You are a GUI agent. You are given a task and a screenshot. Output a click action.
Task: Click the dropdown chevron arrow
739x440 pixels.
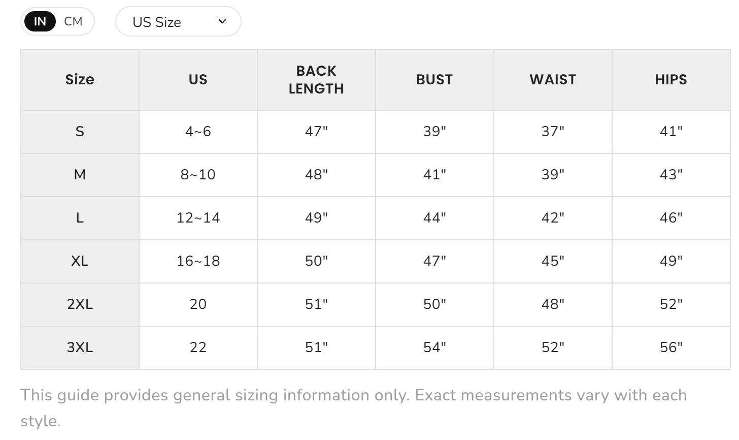pos(222,21)
